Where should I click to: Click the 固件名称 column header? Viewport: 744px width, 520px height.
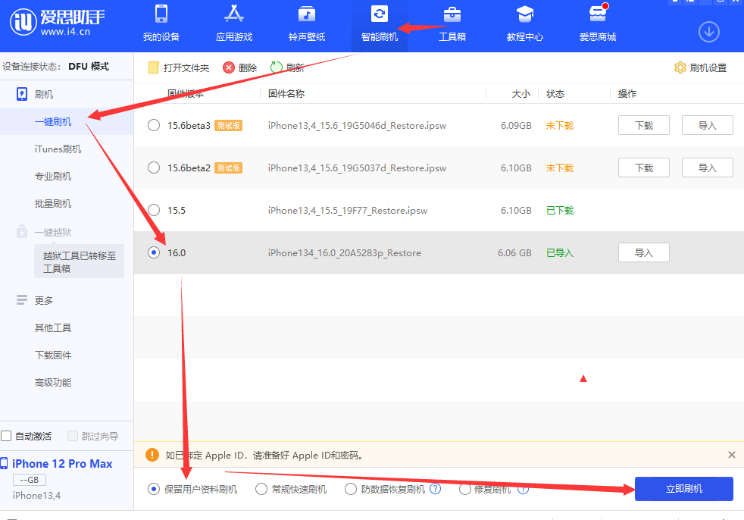[x=286, y=93]
